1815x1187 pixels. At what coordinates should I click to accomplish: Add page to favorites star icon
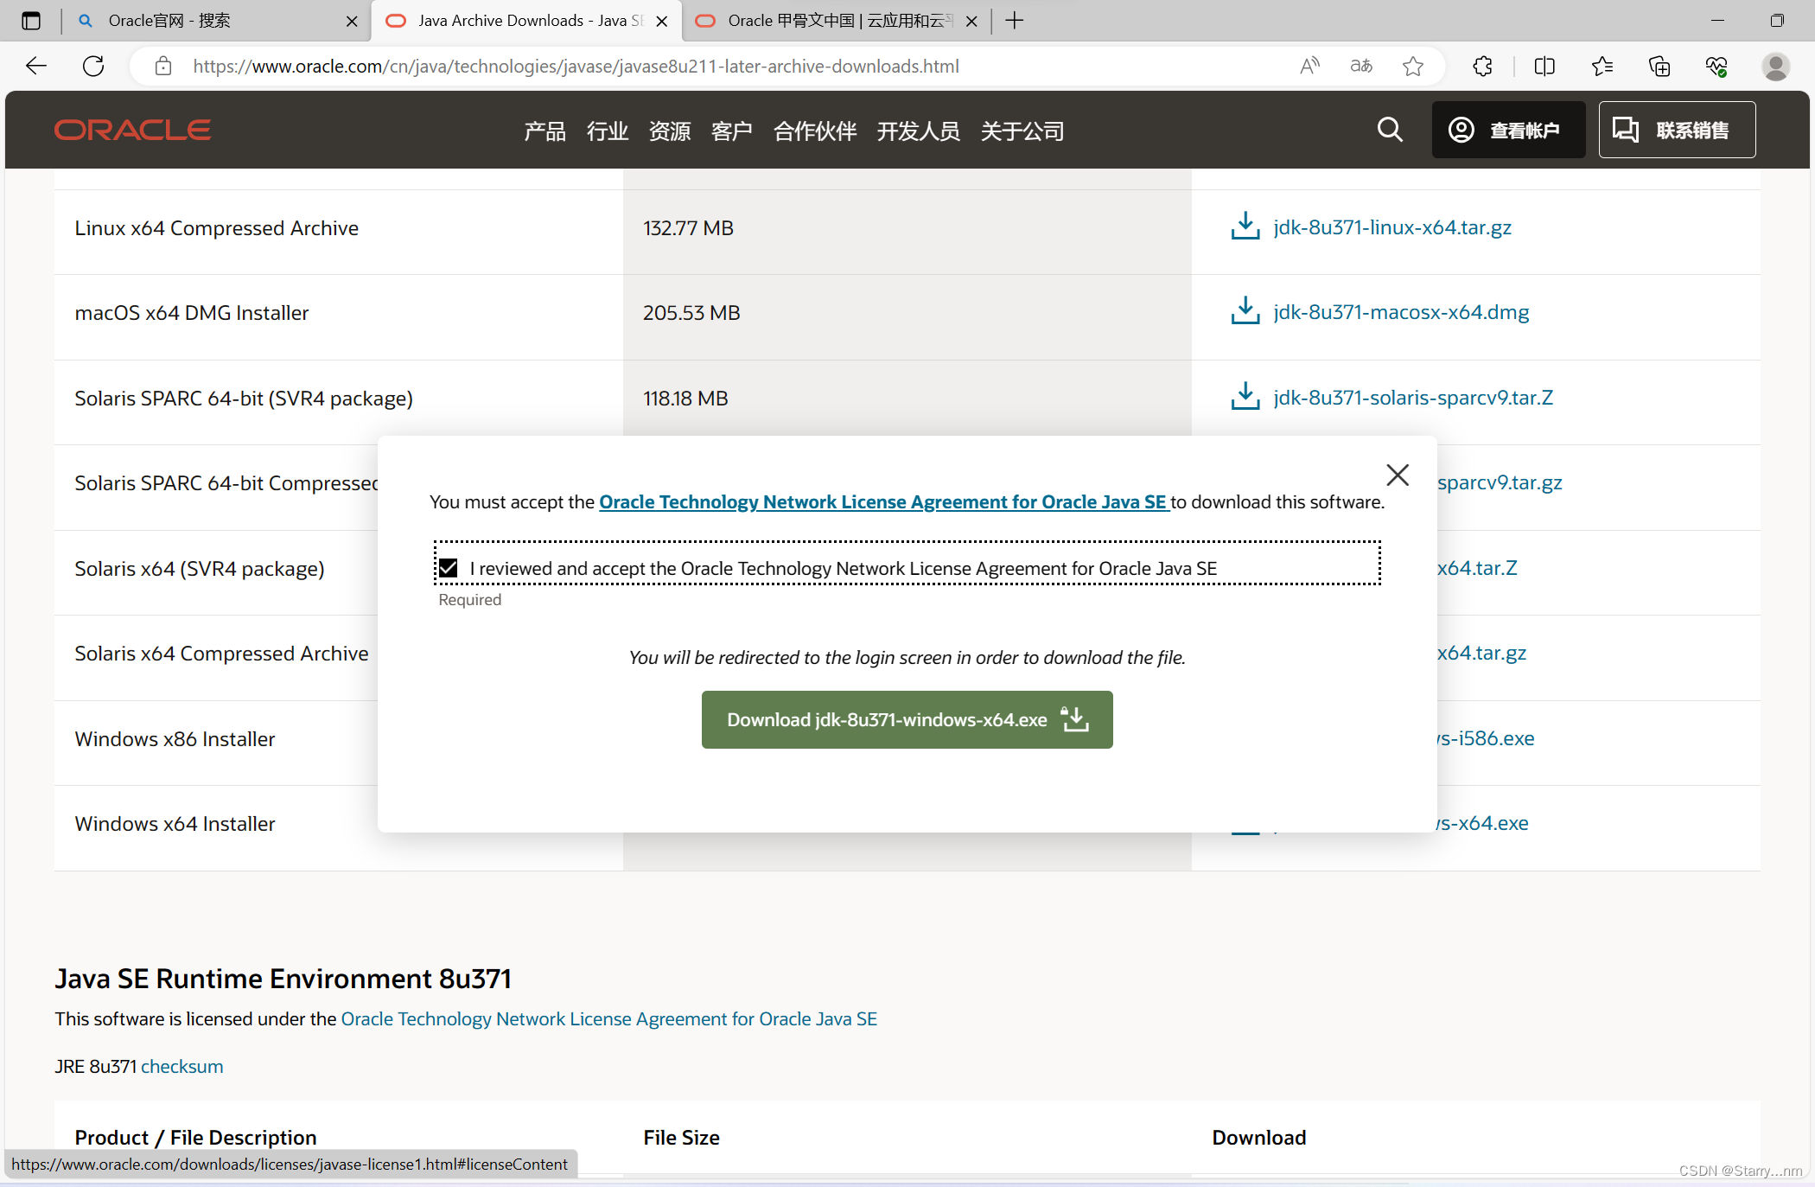click(x=1413, y=66)
